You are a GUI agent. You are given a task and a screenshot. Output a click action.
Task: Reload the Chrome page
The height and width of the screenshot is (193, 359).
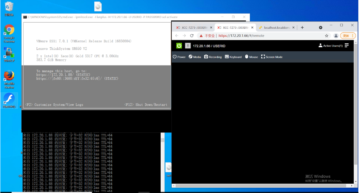192,36
